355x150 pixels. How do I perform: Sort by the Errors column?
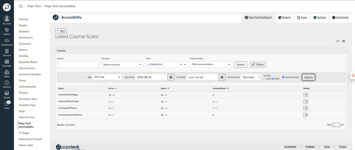pos(113,88)
